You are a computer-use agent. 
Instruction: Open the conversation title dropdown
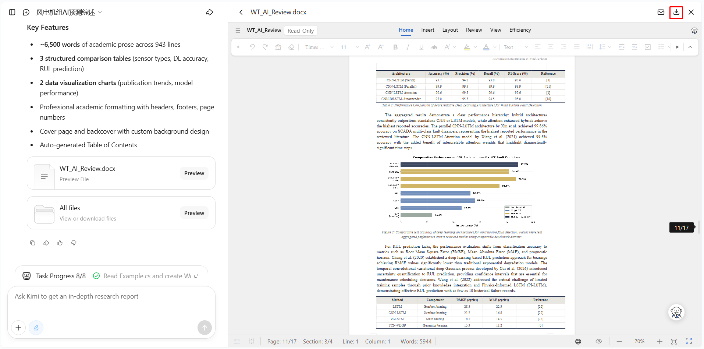click(x=100, y=13)
